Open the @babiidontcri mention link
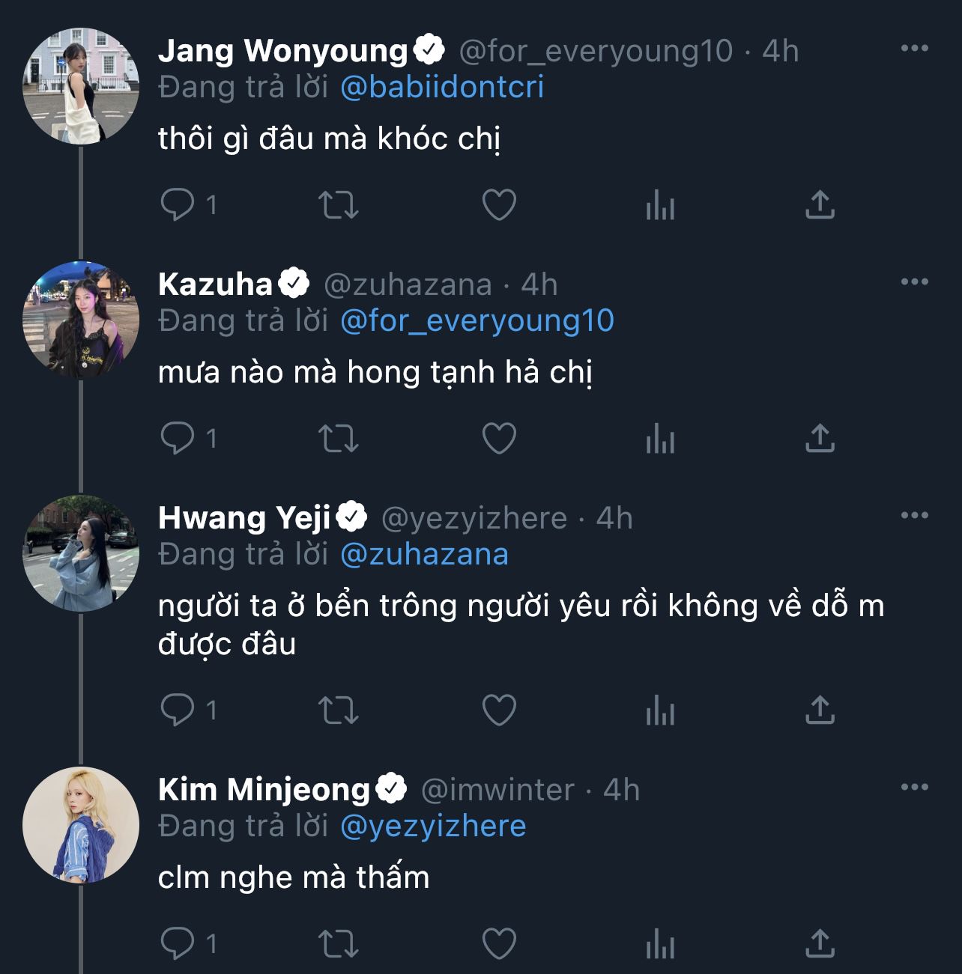962x974 pixels. [442, 88]
